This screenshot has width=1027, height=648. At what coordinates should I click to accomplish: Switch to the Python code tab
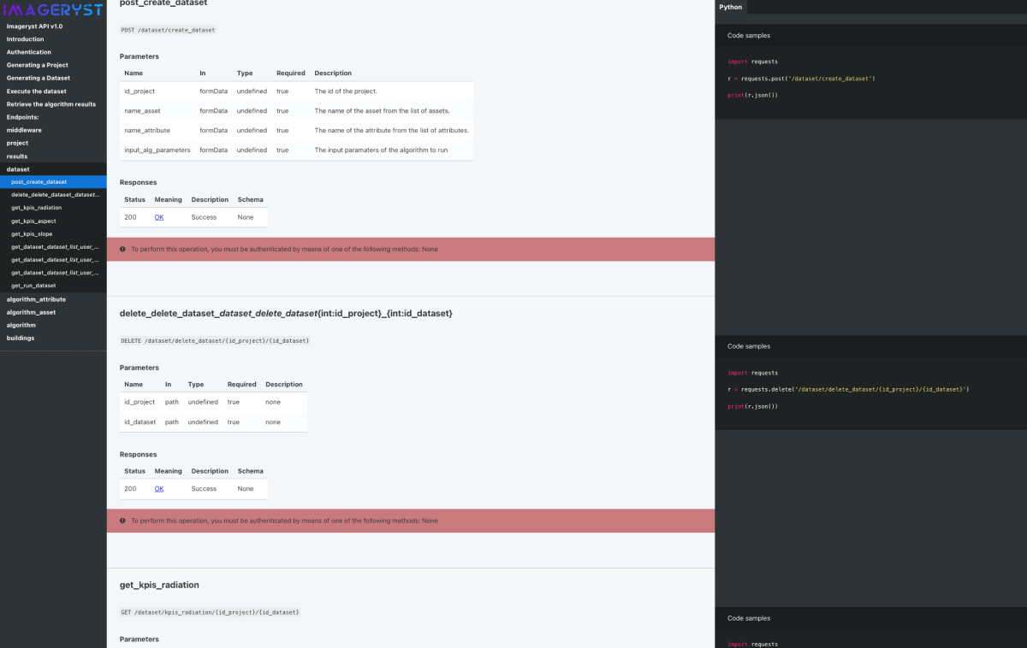[x=731, y=7]
